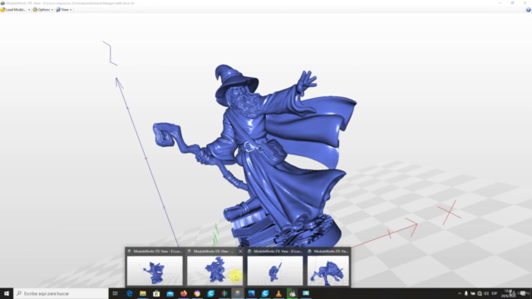Click the active ModuleWorks STL View taskbar icon
532x299 pixels.
pos(238,293)
